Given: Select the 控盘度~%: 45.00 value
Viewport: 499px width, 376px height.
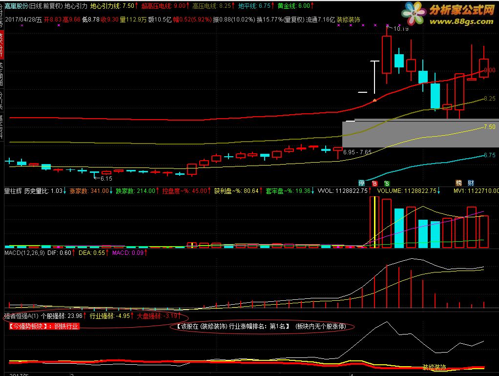Looking at the screenshot, I should click(x=185, y=191).
